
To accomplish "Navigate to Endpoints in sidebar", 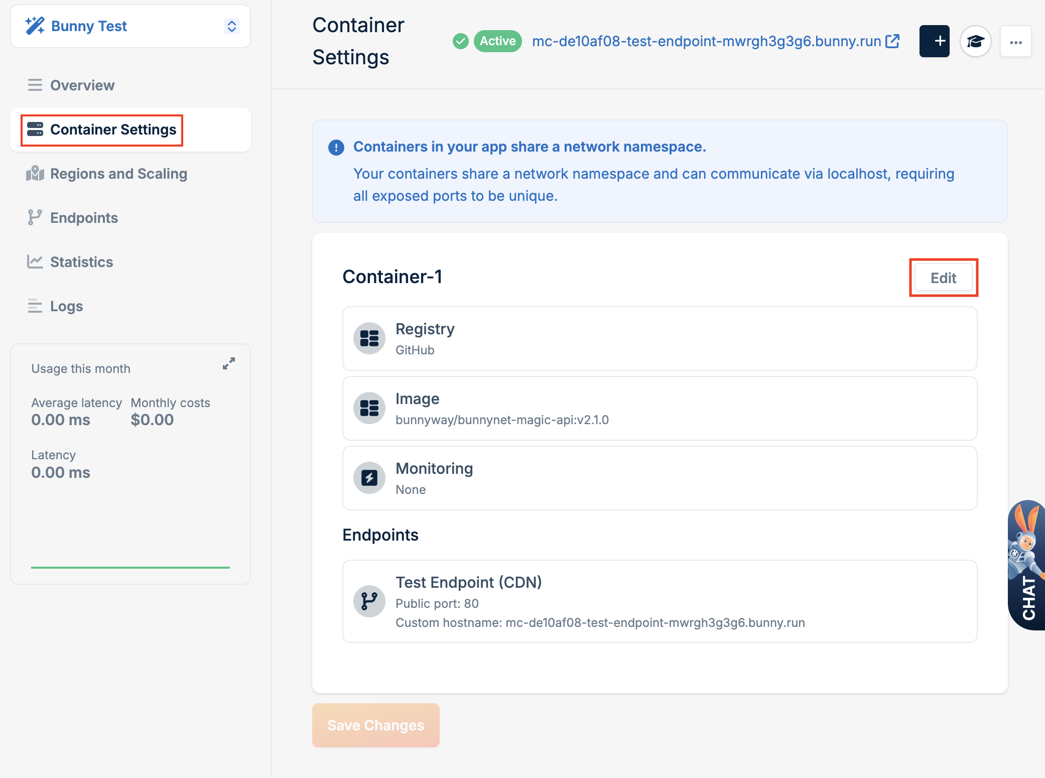I will coord(84,218).
